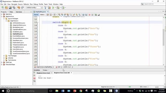Collapse the switch block fold on line 13
Image resolution: width=166 pixels, height=93 pixels.
coord(38,22)
